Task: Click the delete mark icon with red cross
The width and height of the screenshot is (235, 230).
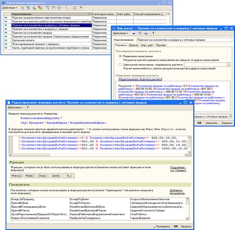Action: coord(40,8)
